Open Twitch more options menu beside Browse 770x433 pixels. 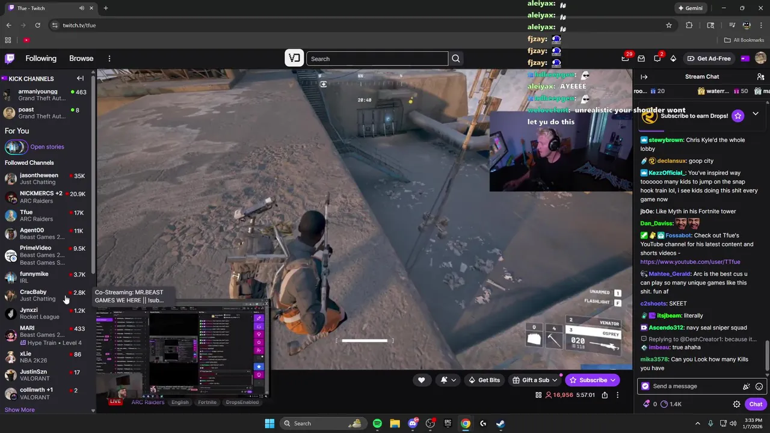[109, 58]
